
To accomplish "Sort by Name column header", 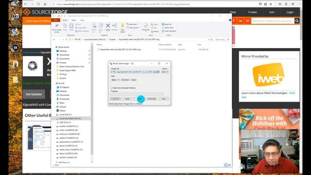I will coord(99,45).
